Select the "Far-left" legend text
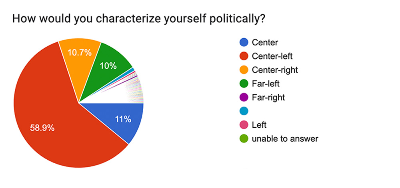The height and width of the screenshot is (188, 400). point(266,83)
